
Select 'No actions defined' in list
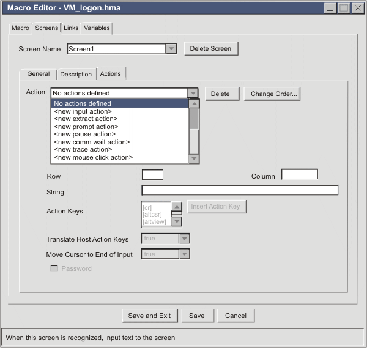pyautogui.click(x=120, y=103)
